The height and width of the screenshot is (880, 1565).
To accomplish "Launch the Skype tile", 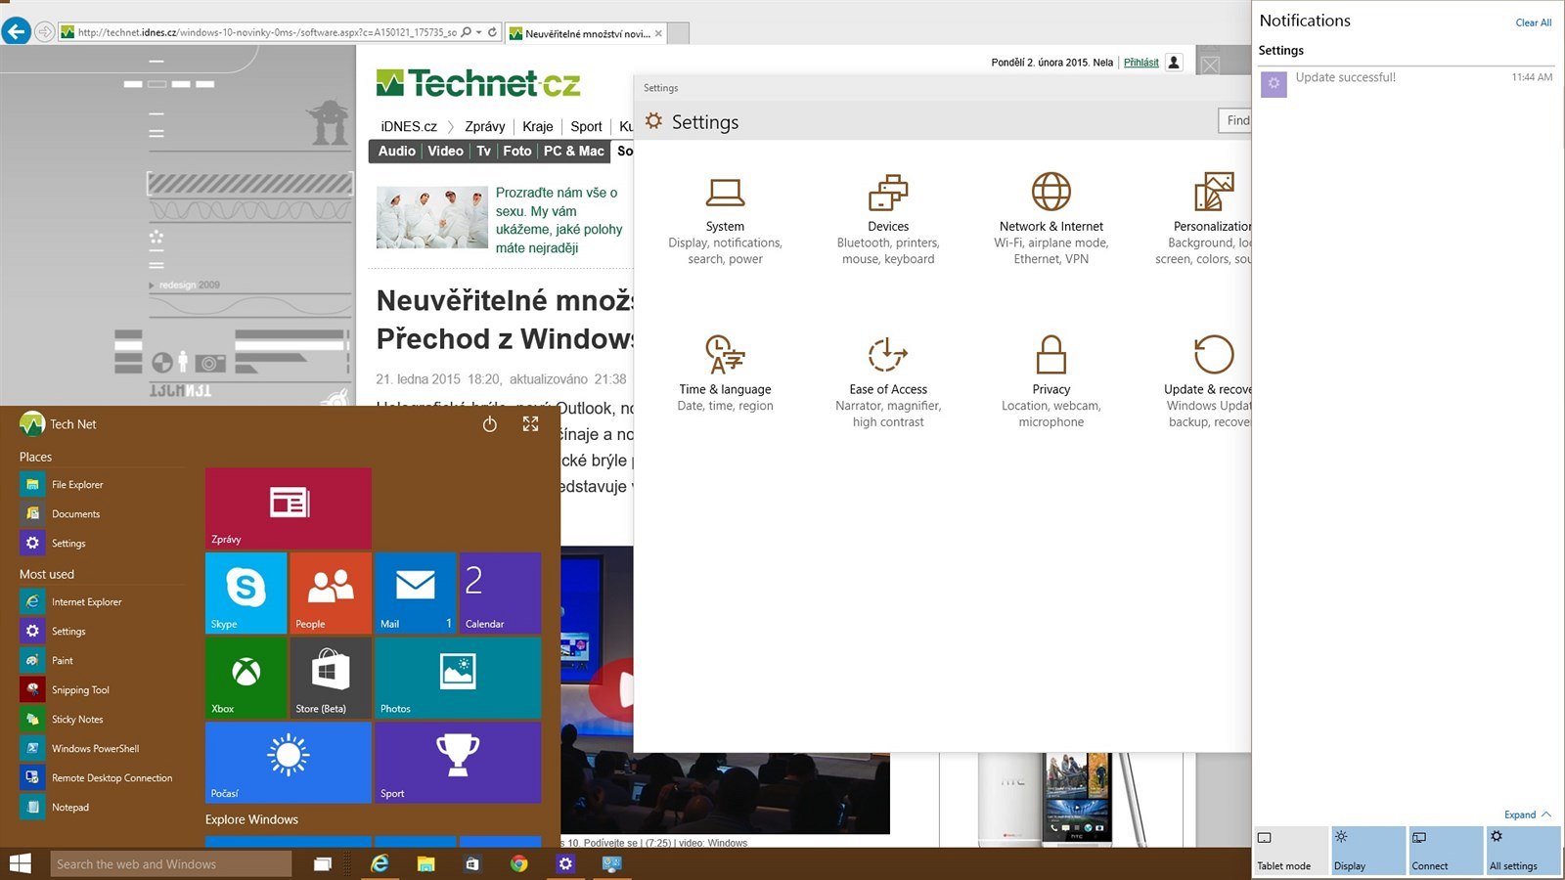I will click(x=246, y=593).
